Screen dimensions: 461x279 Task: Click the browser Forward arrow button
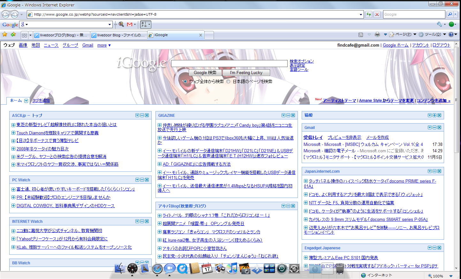pos(14,14)
